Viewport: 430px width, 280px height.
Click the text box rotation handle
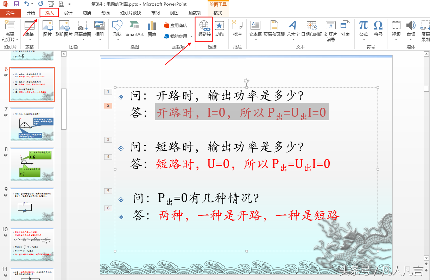pos(247,81)
